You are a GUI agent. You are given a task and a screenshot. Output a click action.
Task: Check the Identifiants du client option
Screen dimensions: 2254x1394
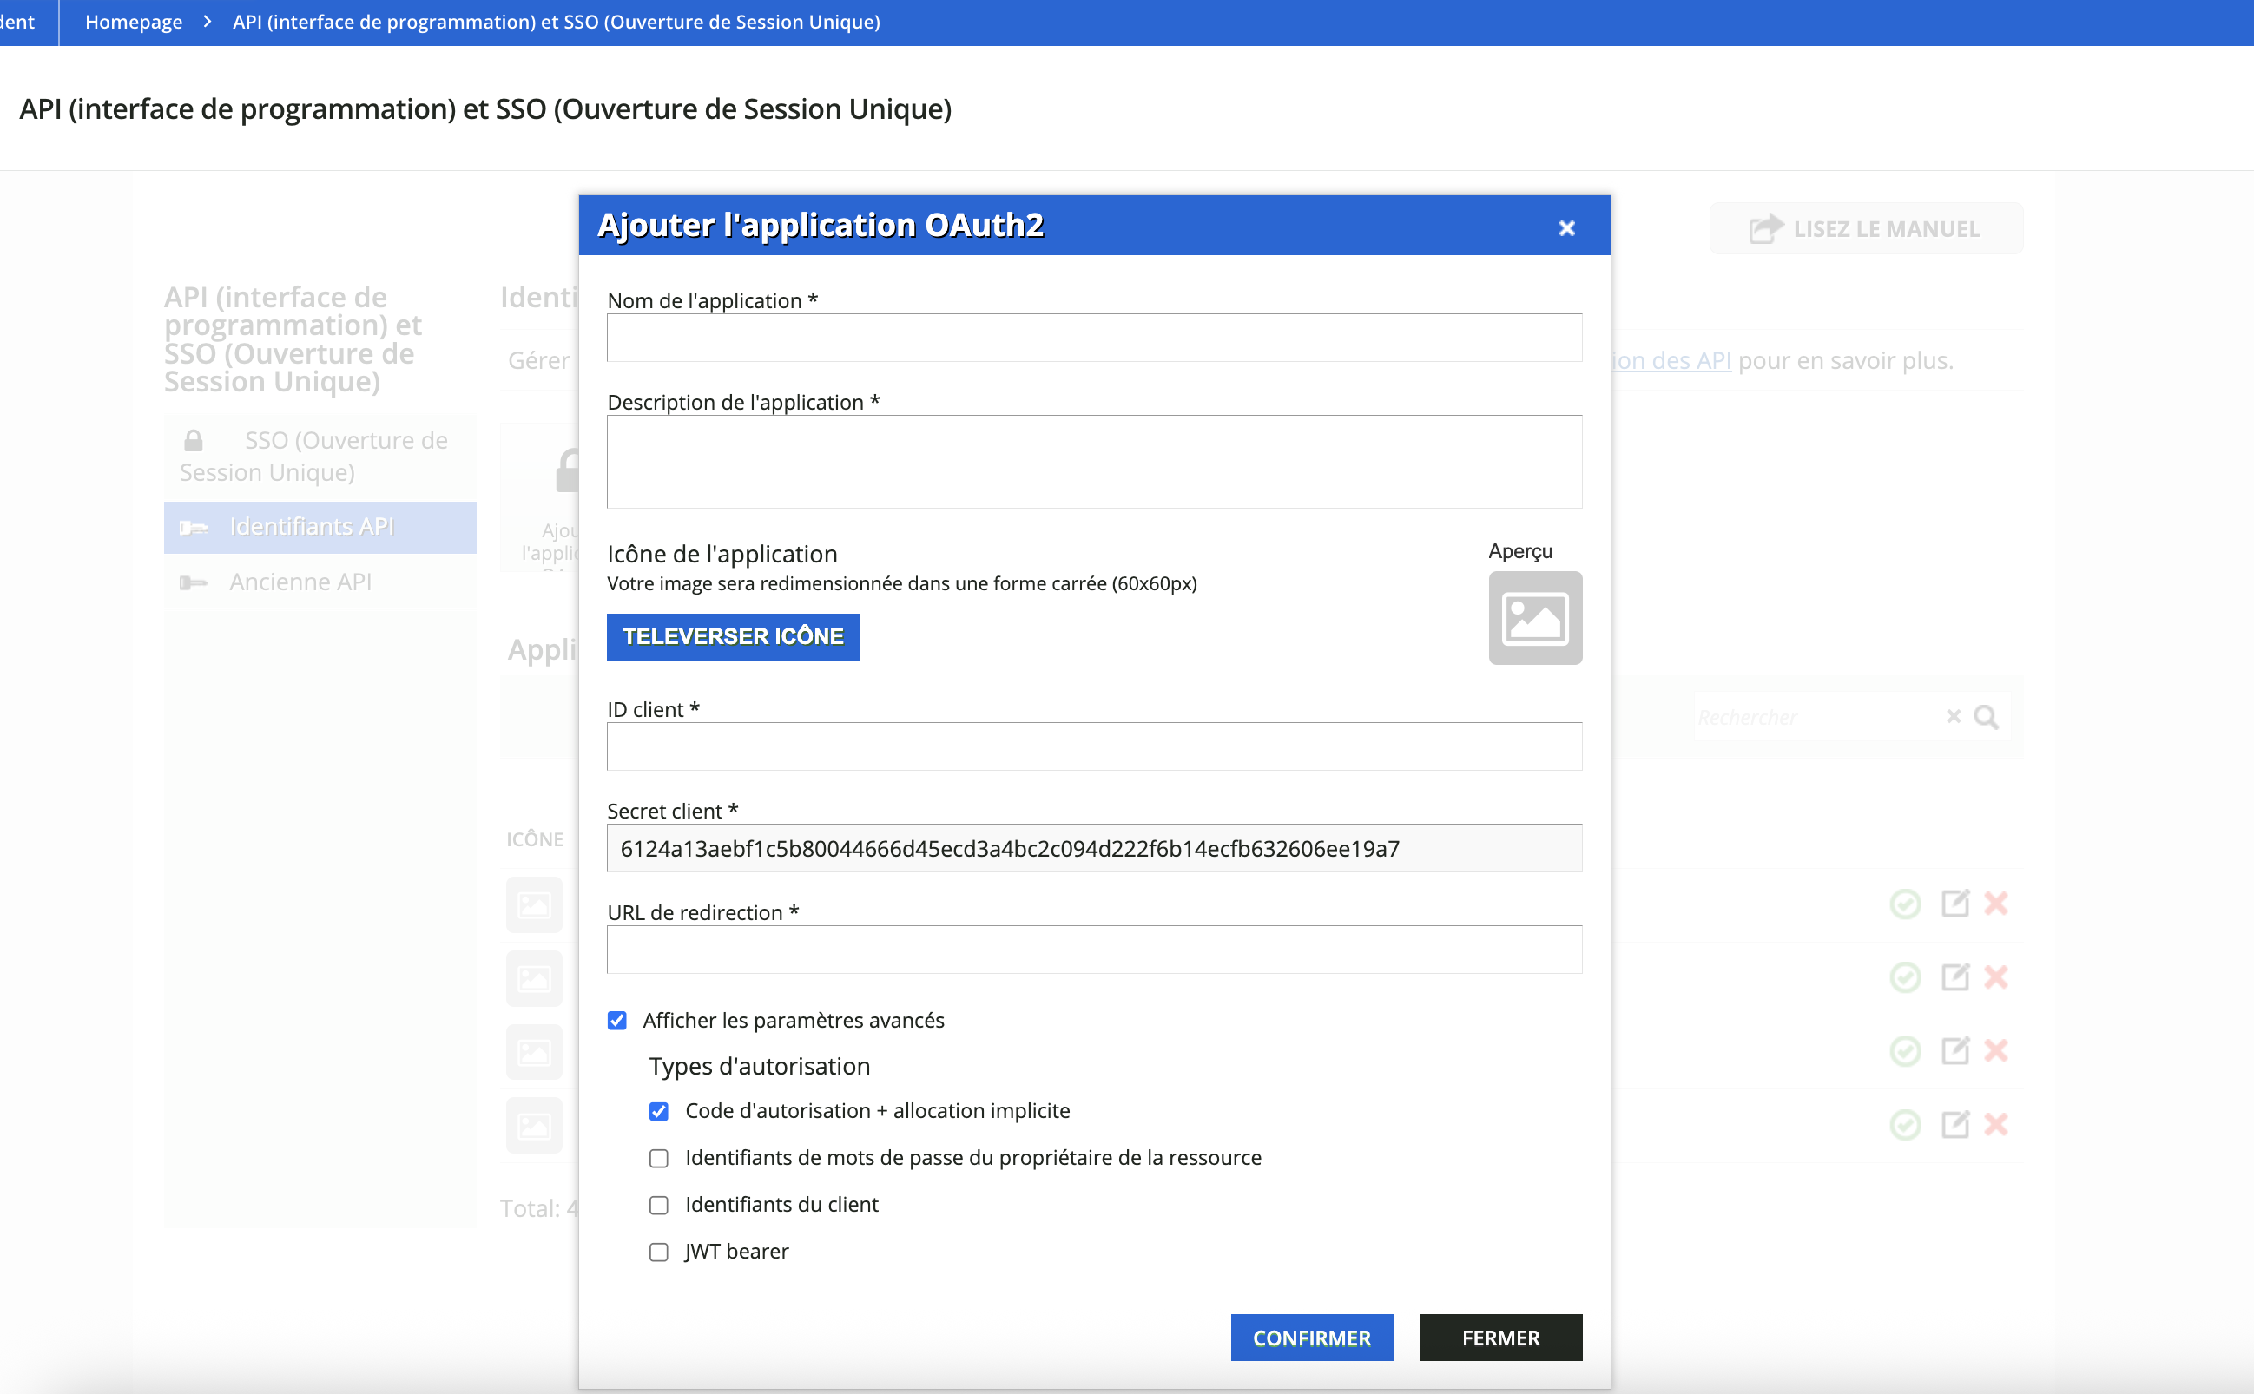click(x=658, y=1205)
